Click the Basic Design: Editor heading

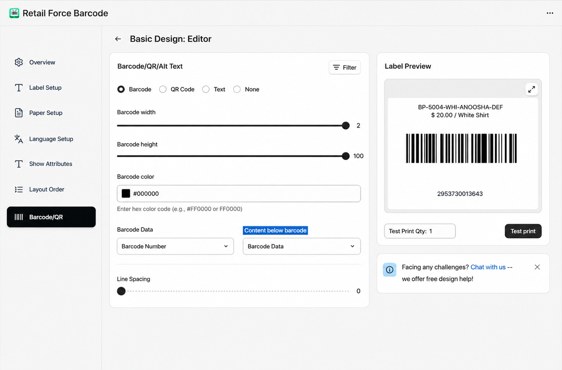[x=170, y=39]
